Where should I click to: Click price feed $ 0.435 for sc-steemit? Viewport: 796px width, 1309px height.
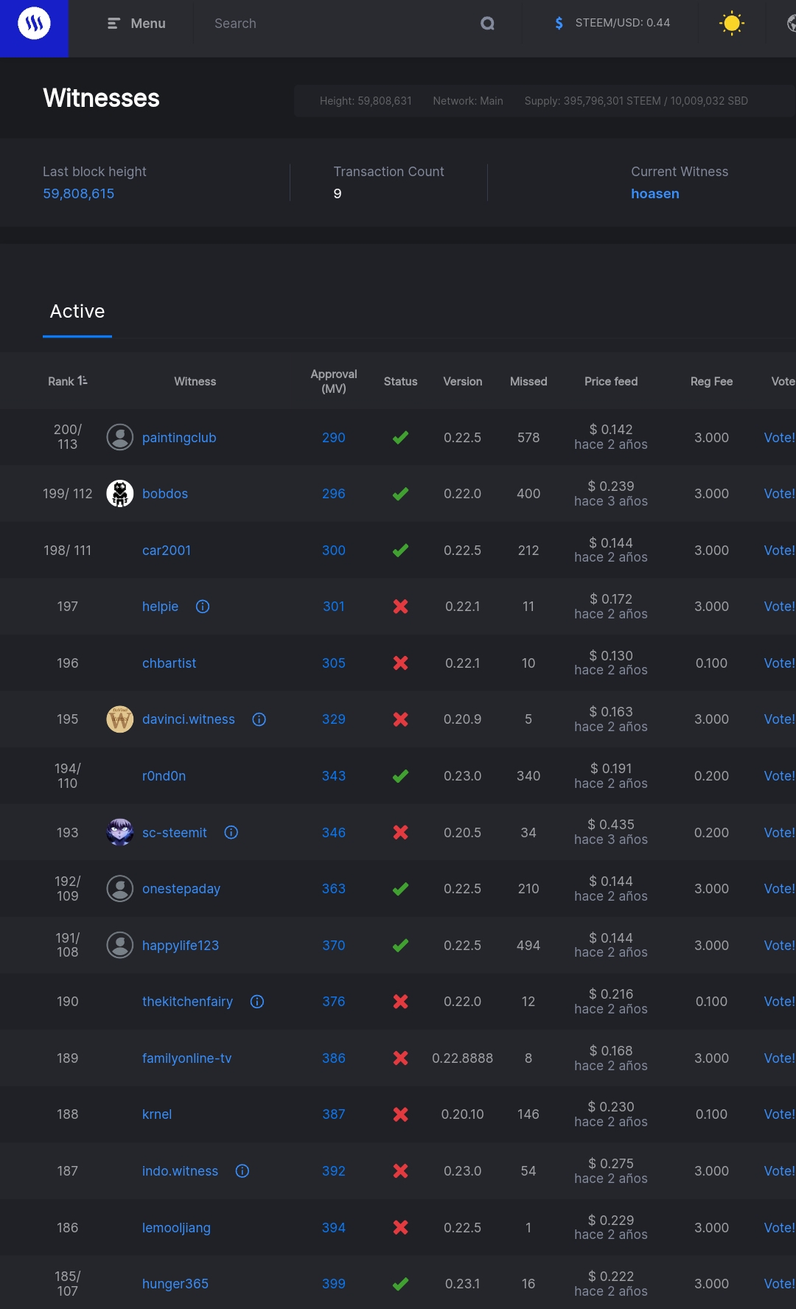tap(611, 825)
